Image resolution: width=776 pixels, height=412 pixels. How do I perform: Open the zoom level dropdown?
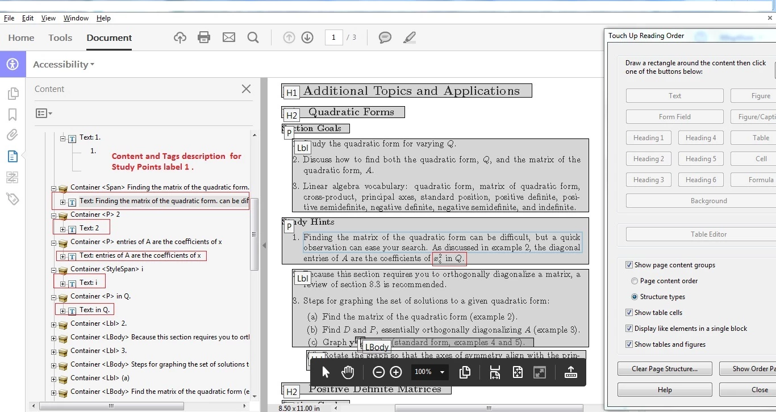442,372
